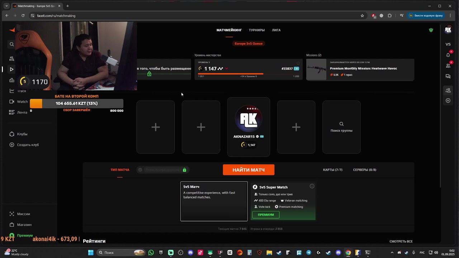Click the #55837 ranking number
The height and width of the screenshot is (258, 459).
[287, 69]
